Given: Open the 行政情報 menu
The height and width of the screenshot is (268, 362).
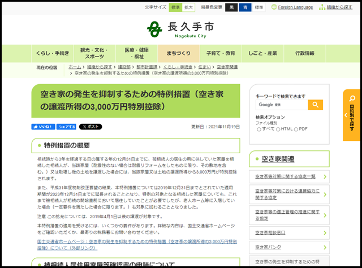Looking at the screenshot, I should click(305, 53).
